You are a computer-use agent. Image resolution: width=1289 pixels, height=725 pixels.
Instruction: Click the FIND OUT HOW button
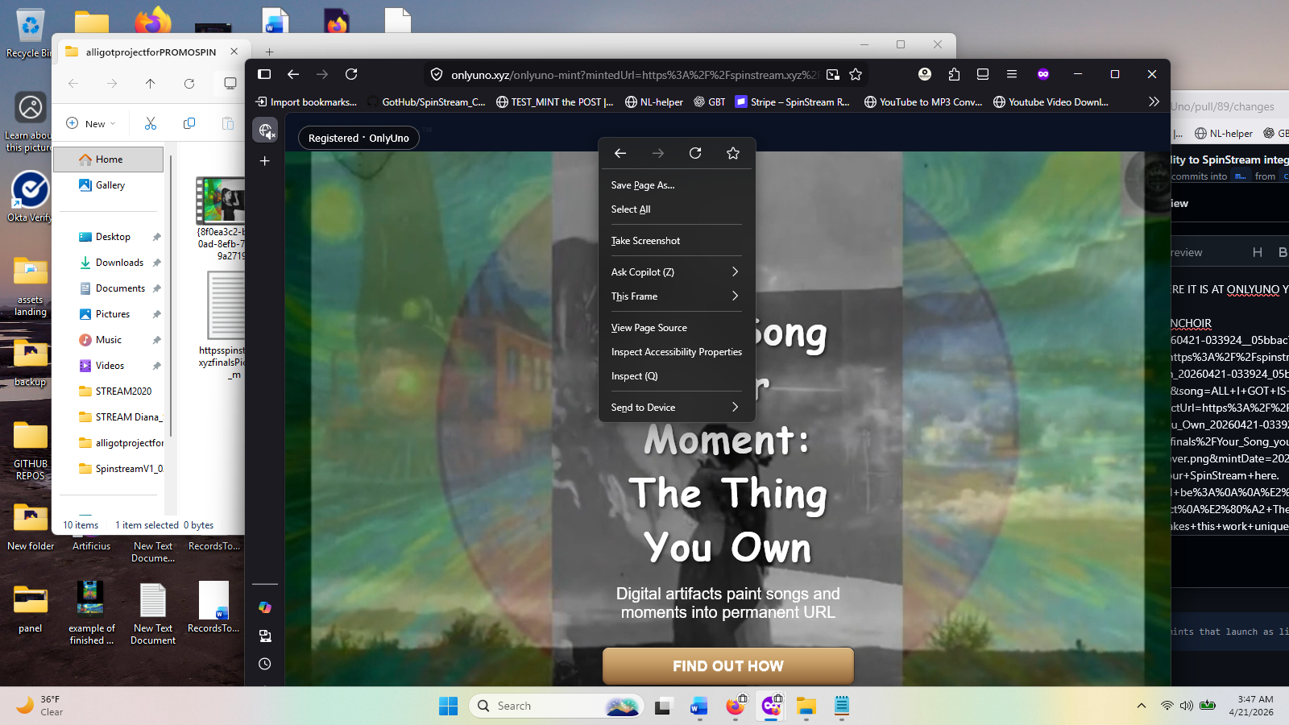click(x=728, y=666)
